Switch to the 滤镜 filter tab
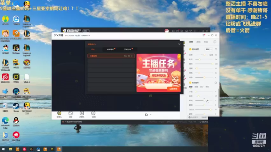Viewport: 271px width, 152px height. click(x=199, y=42)
